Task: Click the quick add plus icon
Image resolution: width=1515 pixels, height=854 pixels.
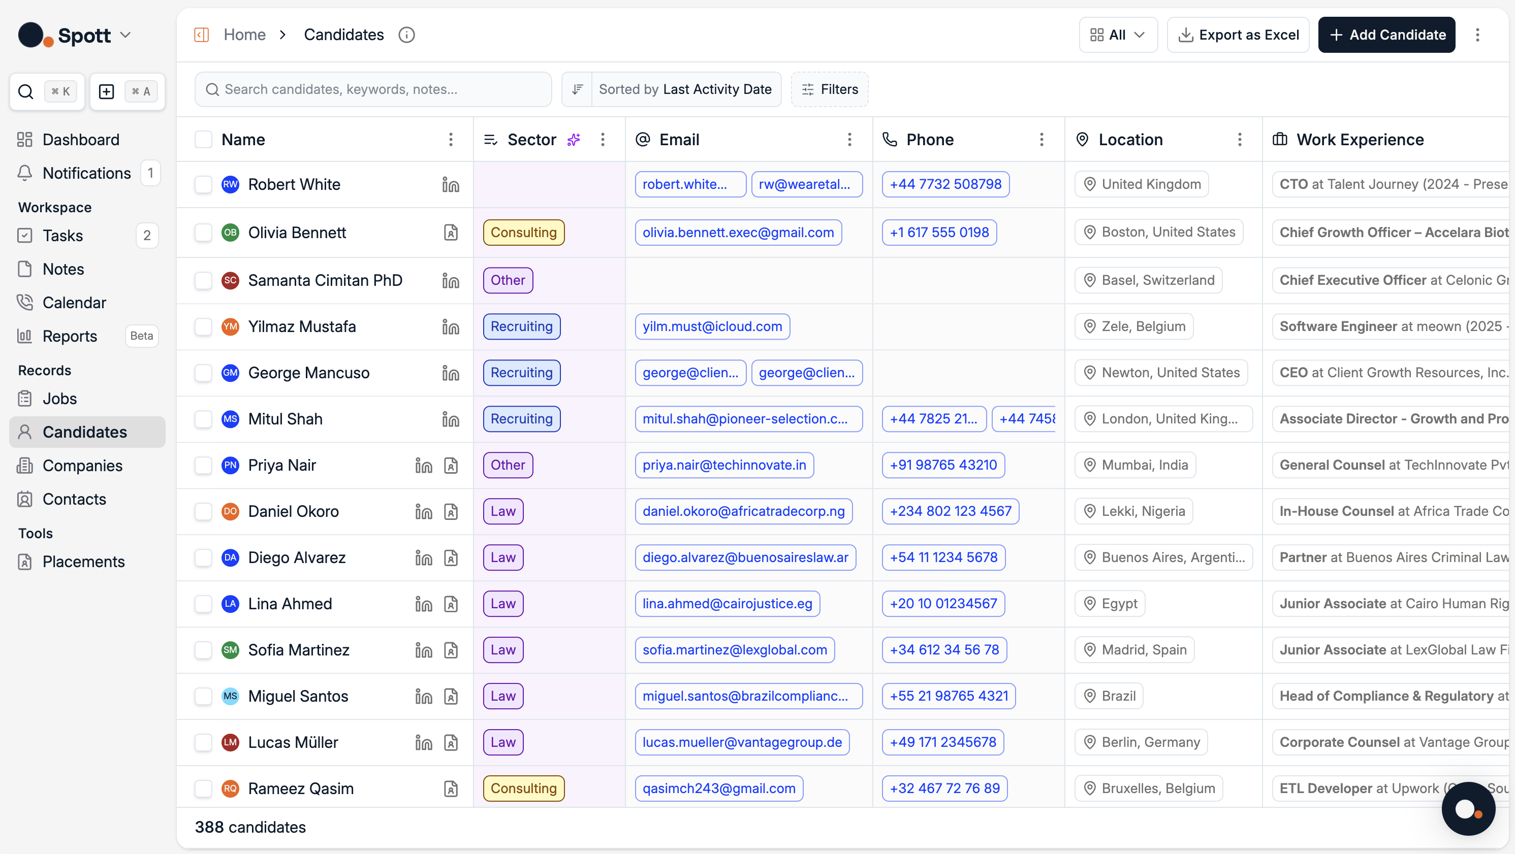Action: (x=107, y=91)
